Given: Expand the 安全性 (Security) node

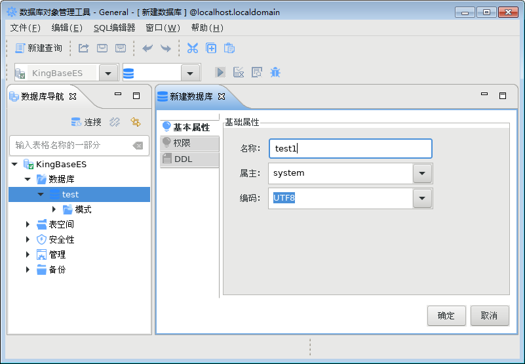Looking at the screenshot, I should point(28,239).
